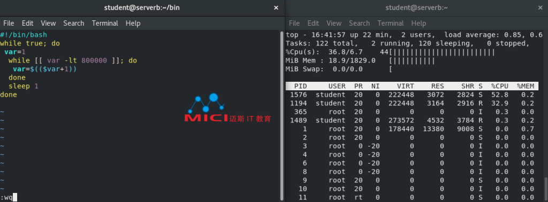Click the rt priority value for PID 11
548x202 pixels.
[358, 198]
